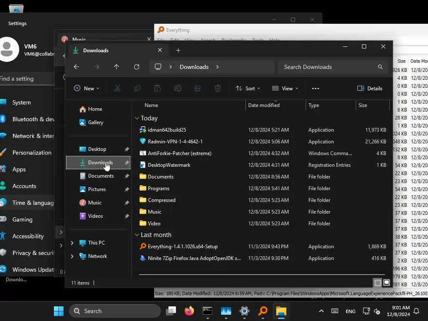Click the Delete trash icon

[x=217, y=88]
